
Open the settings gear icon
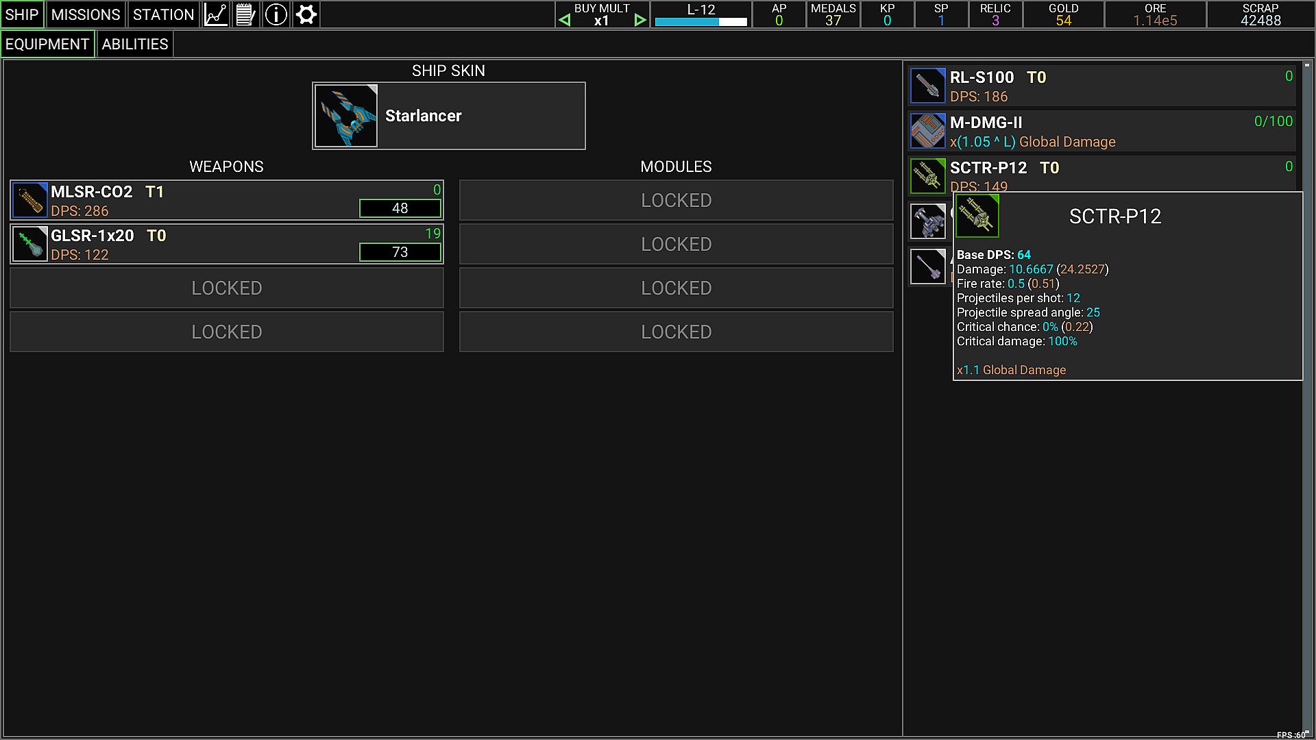pyautogui.click(x=306, y=14)
